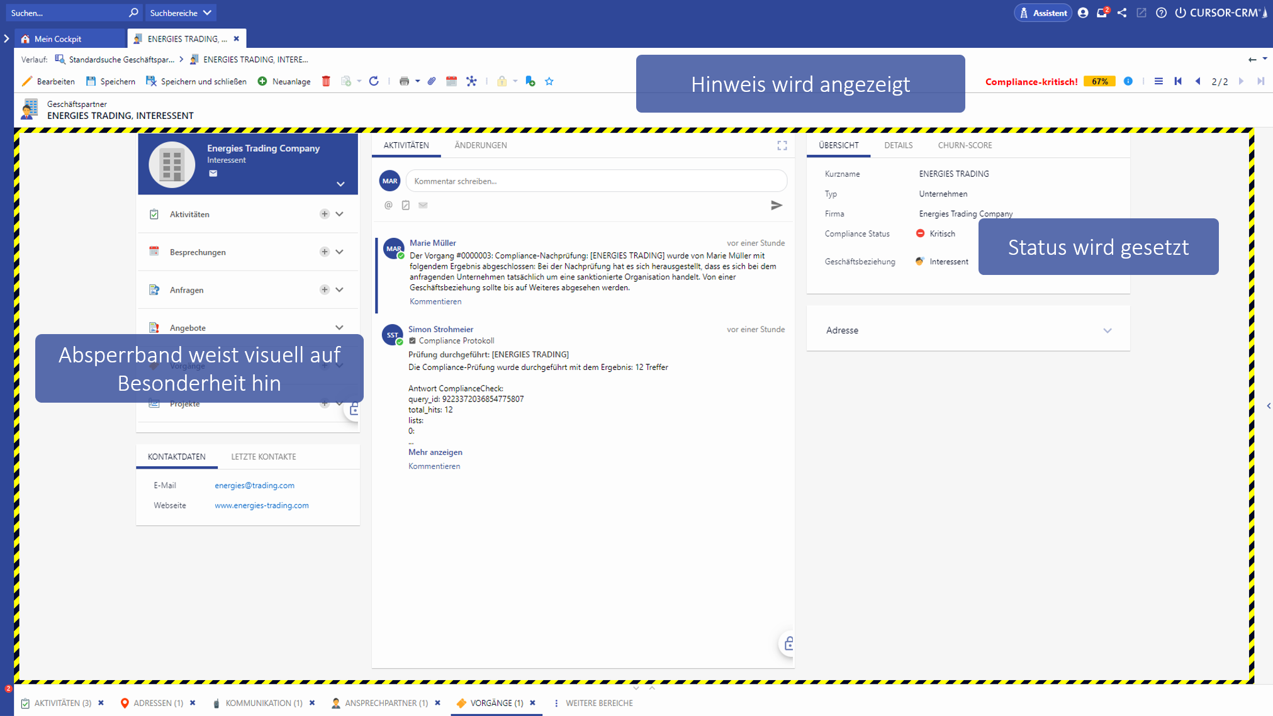The image size is (1273, 716).
Task: Click the red delete trash icon
Action: point(326,81)
